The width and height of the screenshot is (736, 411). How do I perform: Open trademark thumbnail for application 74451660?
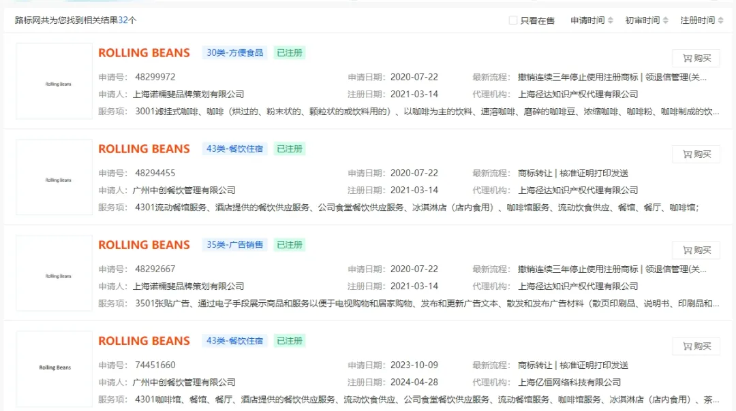54,369
